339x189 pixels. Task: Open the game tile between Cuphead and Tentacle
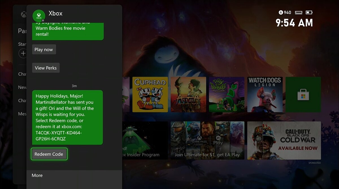pos(188,94)
